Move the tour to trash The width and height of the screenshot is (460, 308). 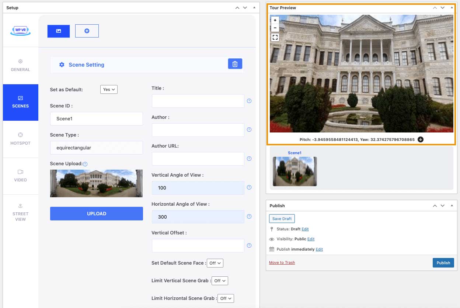(282, 262)
